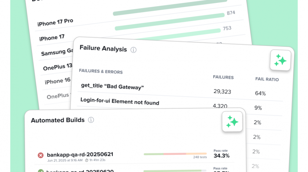Sort by the FAILURES column header
This screenshot has height=172, width=308.
pyautogui.click(x=223, y=77)
